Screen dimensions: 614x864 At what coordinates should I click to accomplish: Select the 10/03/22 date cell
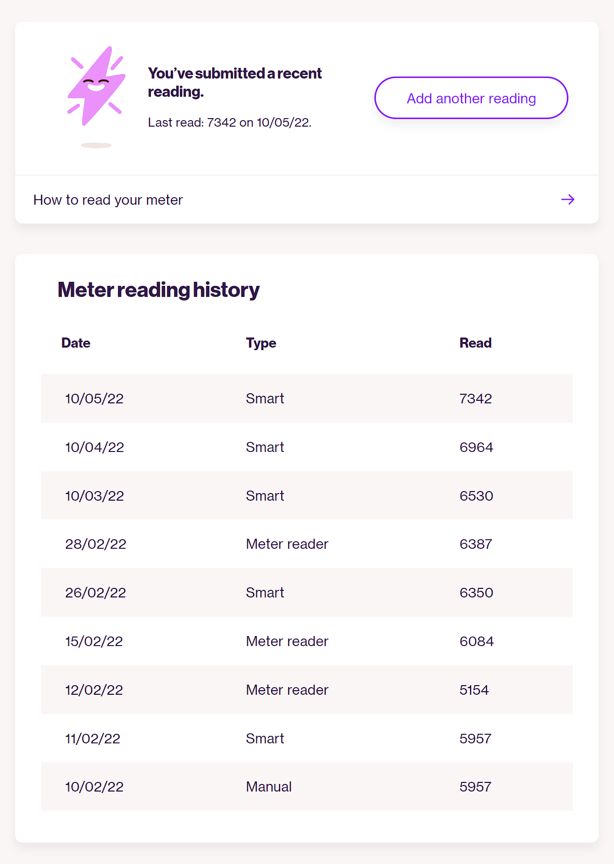pos(95,496)
